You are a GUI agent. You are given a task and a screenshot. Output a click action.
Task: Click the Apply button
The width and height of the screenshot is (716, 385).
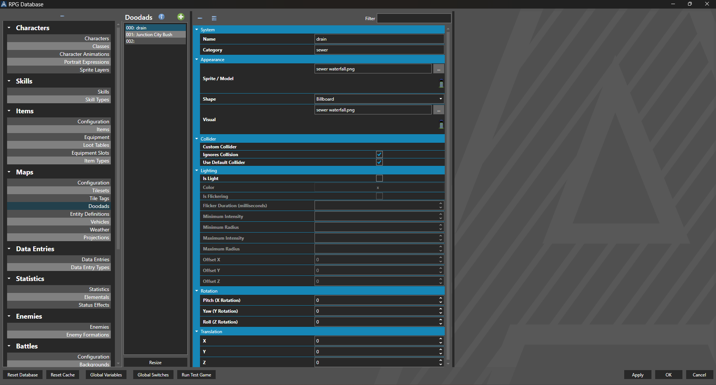coord(637,375)
